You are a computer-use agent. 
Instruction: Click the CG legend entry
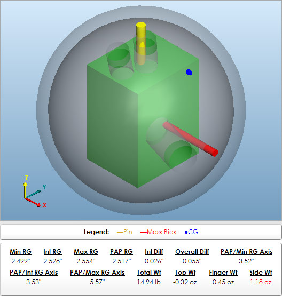click(x=191, y=232)
